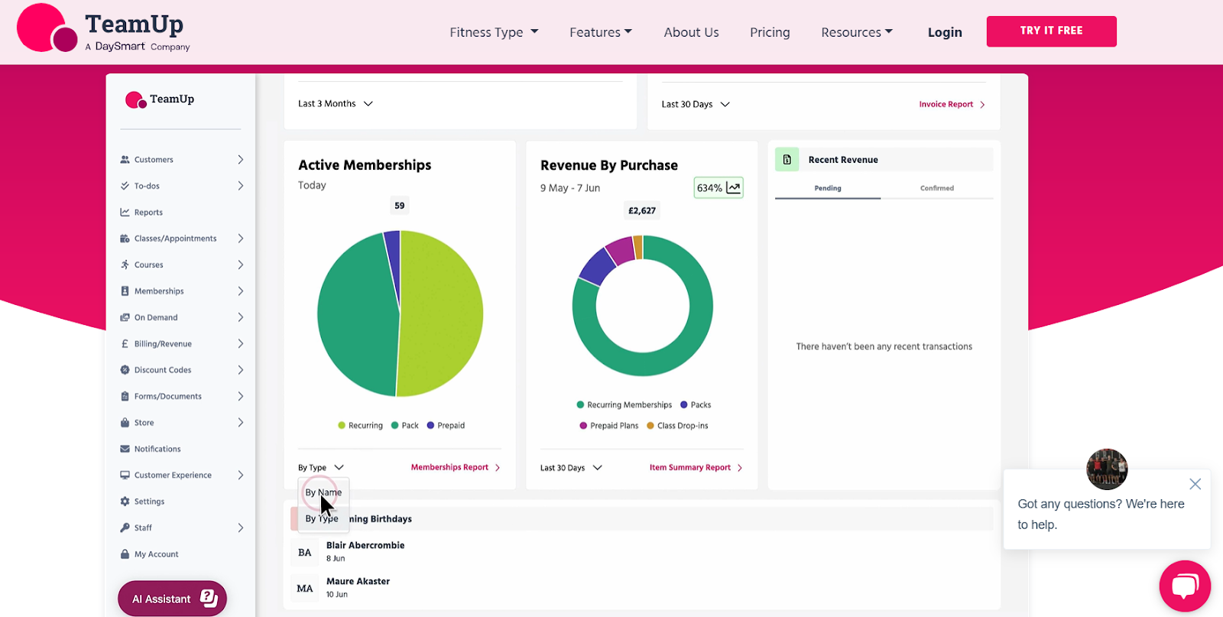The image size is (1223, 617).
Task: Close the 'Got any questions' popup
Action: [x=1195, y=484]
